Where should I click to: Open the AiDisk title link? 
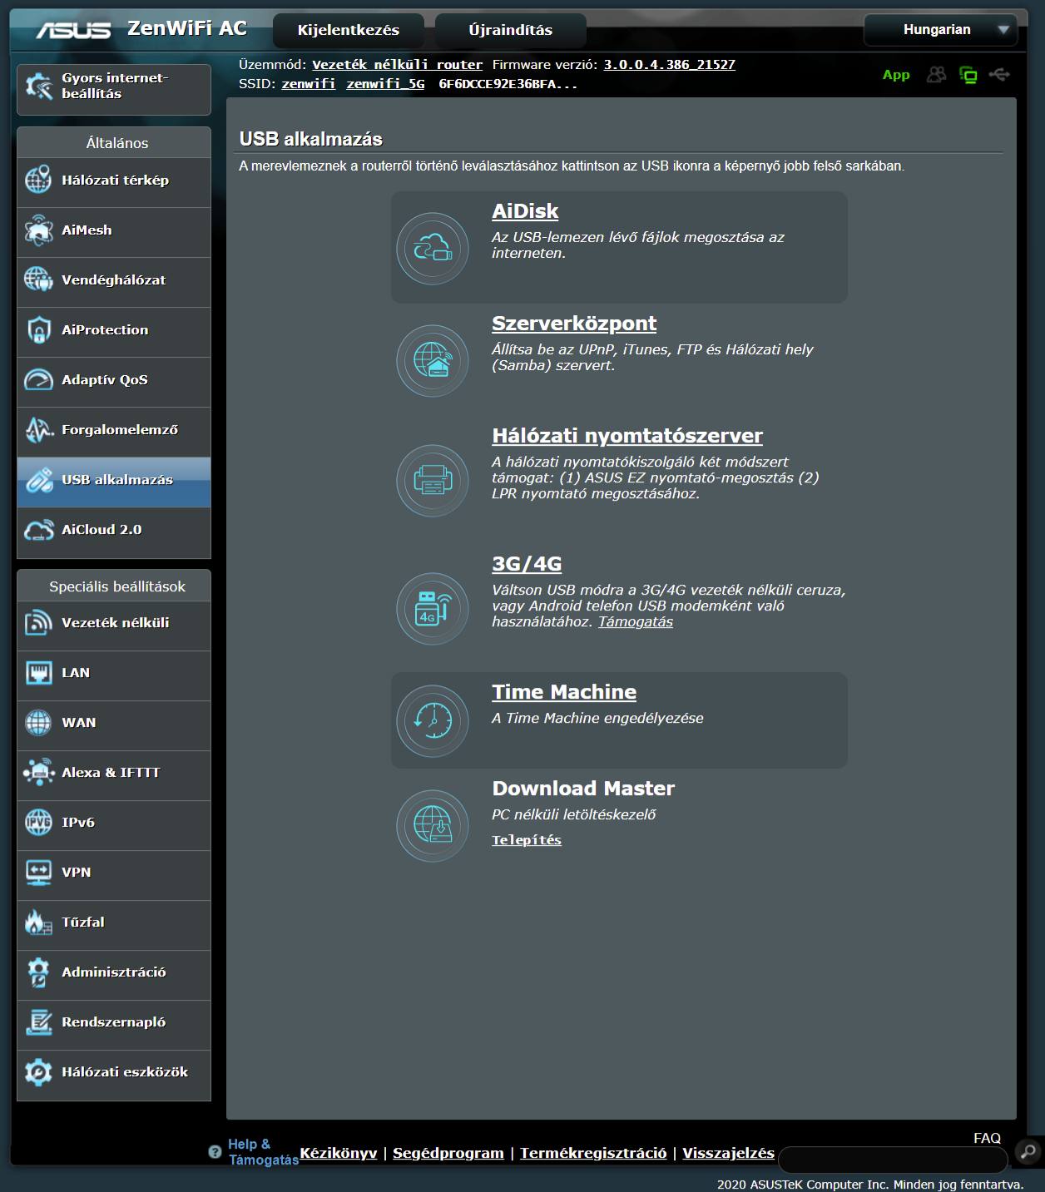point(525,211)
